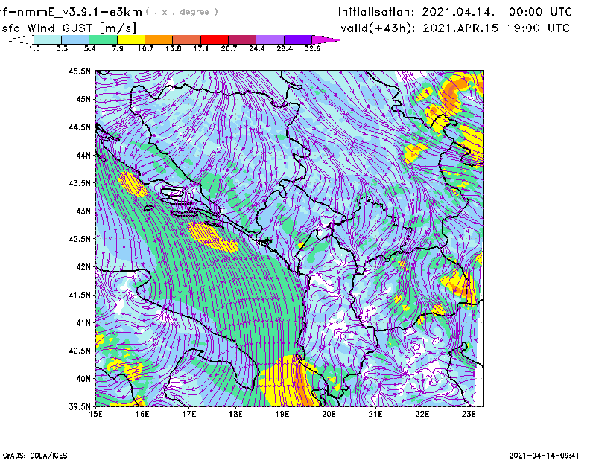
Task: Click the light cyan 1.6–3.3 legend swatch
Action: [x=48, y=39]
